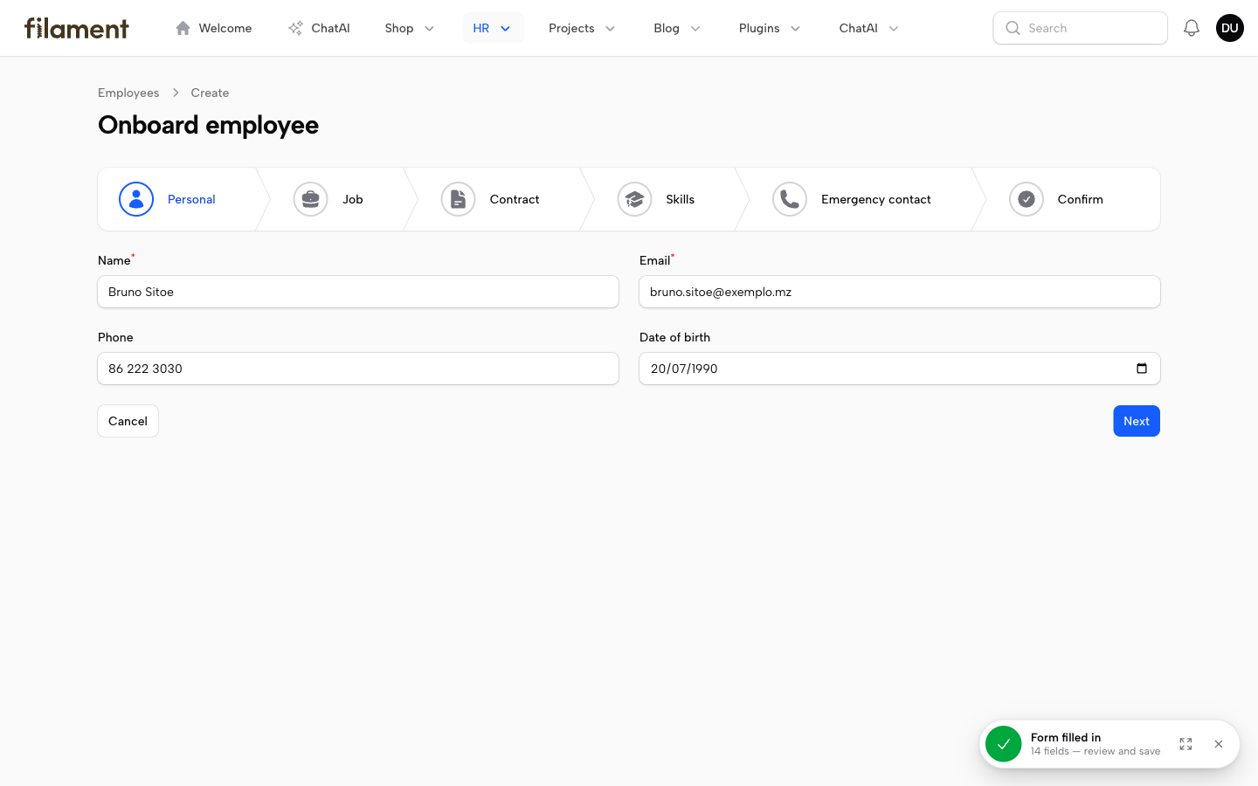Expand the Form filled in notification

click(1185, 744)
